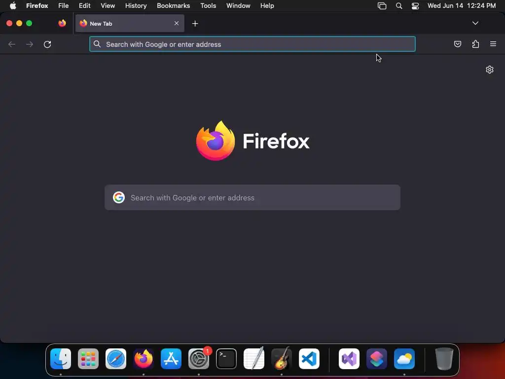The image size is (505, 379).
Task: Open the History menu
Action: click(136, 6)
